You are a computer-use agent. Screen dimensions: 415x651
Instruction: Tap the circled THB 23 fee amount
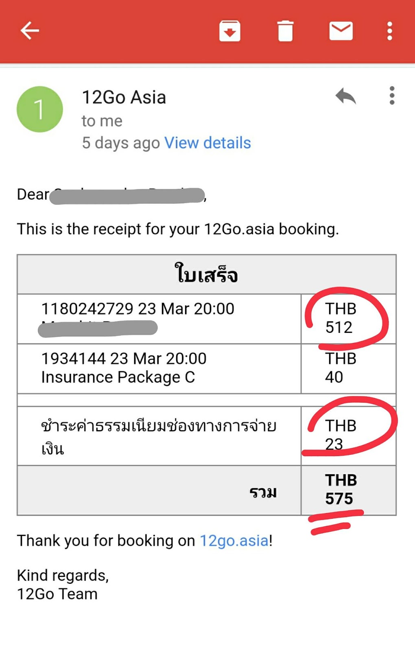pyautogui.click(x=340, y=435)
